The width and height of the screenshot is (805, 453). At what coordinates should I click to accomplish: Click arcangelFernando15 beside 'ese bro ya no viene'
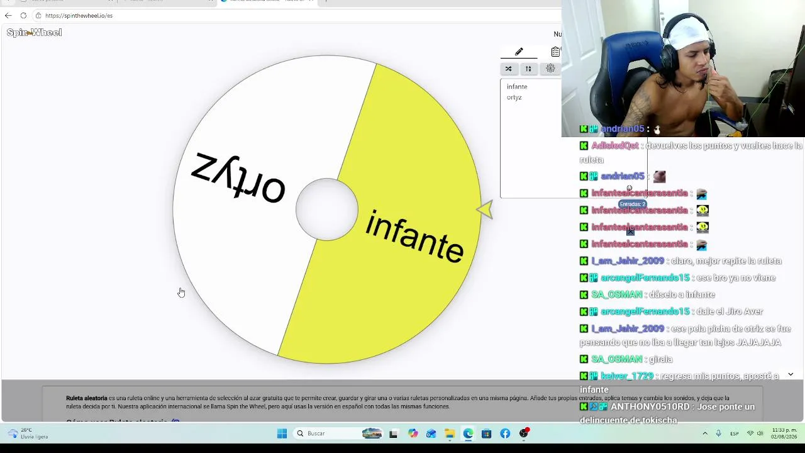click(645, 278)
